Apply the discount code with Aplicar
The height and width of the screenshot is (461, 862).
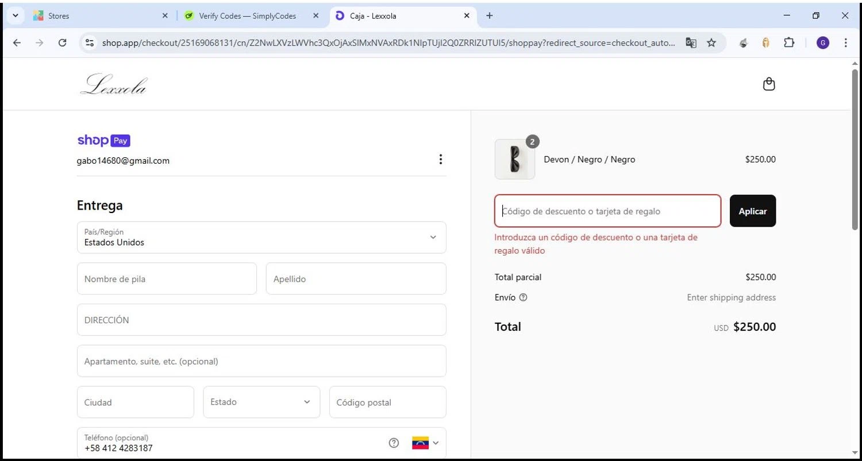753,211
